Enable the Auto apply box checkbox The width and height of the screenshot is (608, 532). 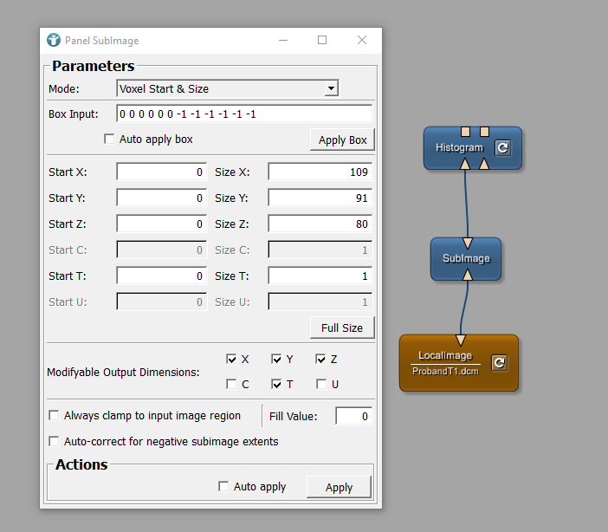point(109,139)
